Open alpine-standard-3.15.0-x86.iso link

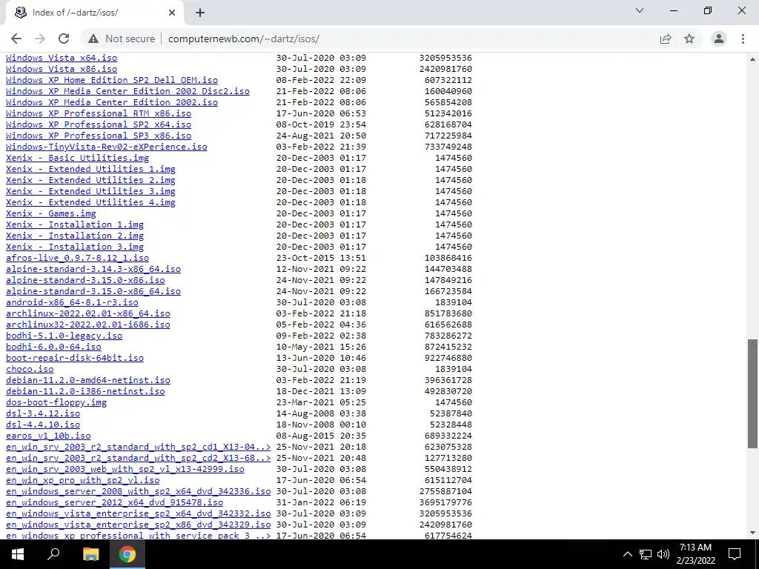click(x=85, y=280)
